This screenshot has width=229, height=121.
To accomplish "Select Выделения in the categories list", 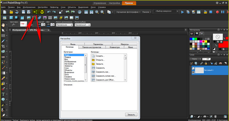I will coord(69,72).
